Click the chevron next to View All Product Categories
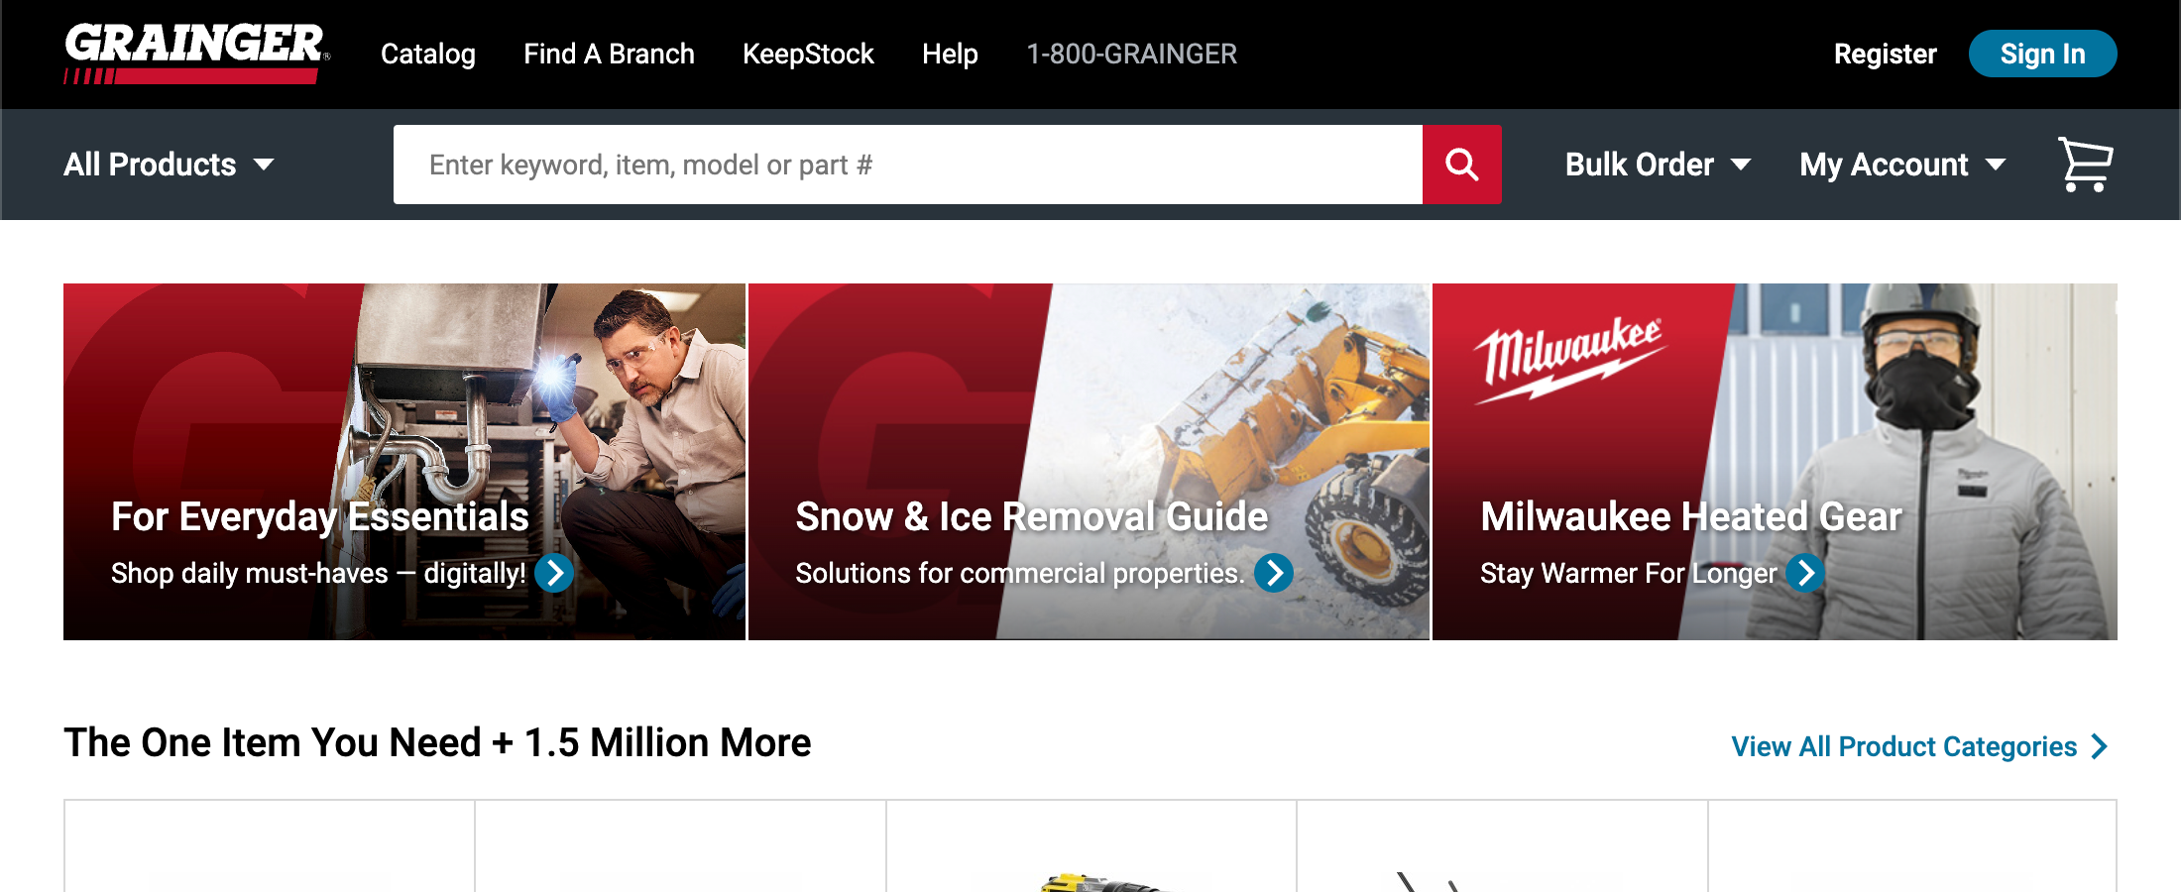The width and height of the screenshot is (2181, 892). 2099,746
